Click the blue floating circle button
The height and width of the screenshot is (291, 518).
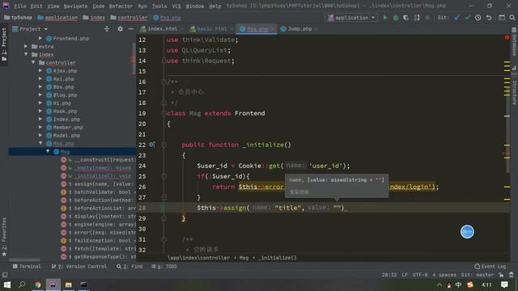click(x=467, y=232)
